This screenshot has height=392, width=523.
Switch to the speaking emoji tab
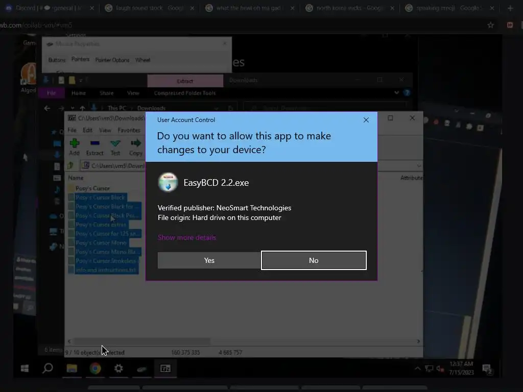[449, 8]
